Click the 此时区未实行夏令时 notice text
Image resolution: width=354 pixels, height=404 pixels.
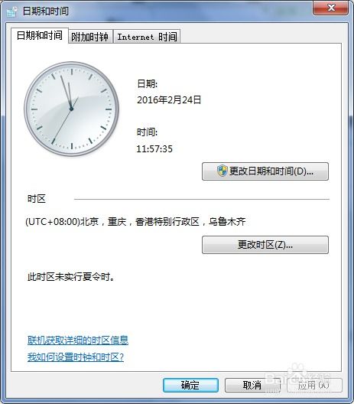point(71,277)
